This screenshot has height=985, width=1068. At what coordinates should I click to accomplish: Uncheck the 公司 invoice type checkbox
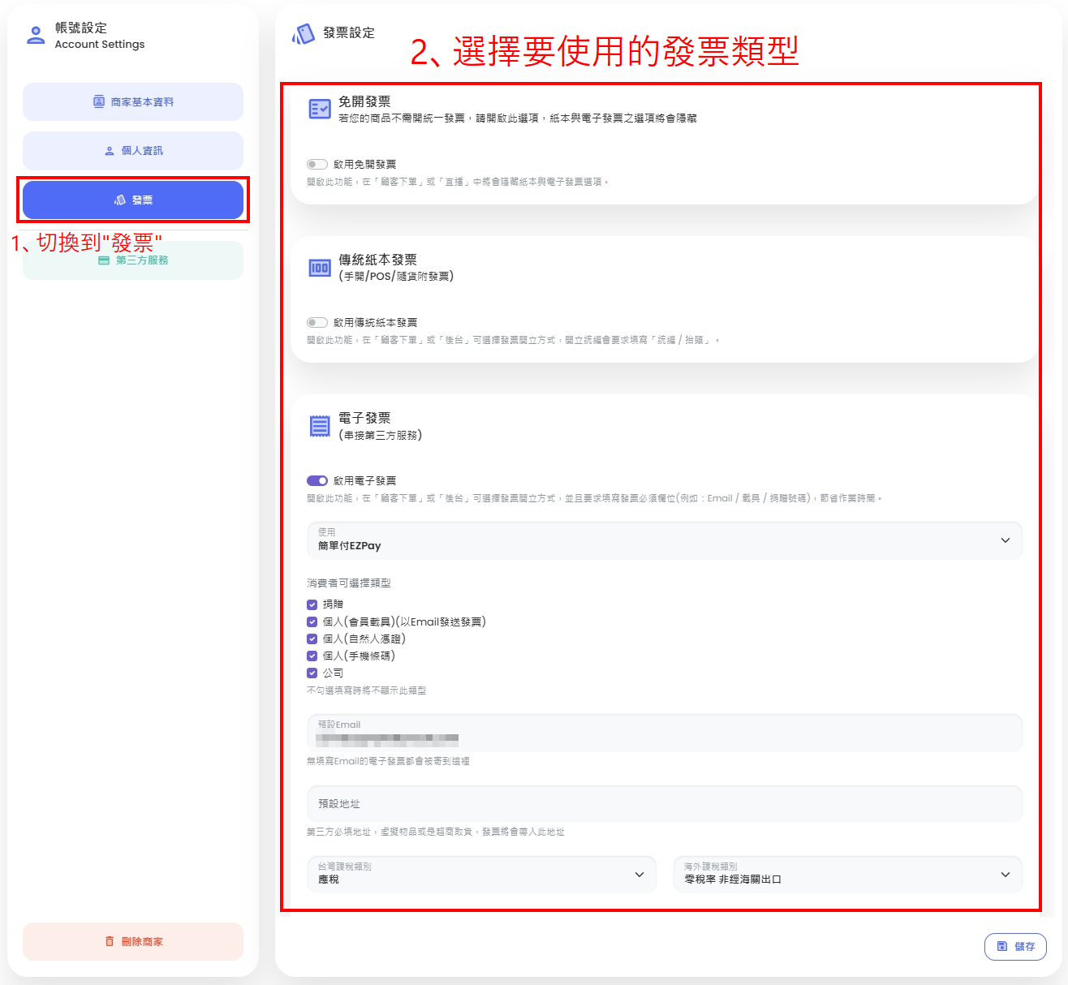[x=312, y=673]
